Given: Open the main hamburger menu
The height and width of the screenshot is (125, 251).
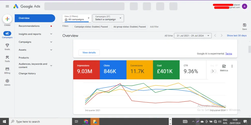Looking at the screenshot, I should tap(7, 6).
